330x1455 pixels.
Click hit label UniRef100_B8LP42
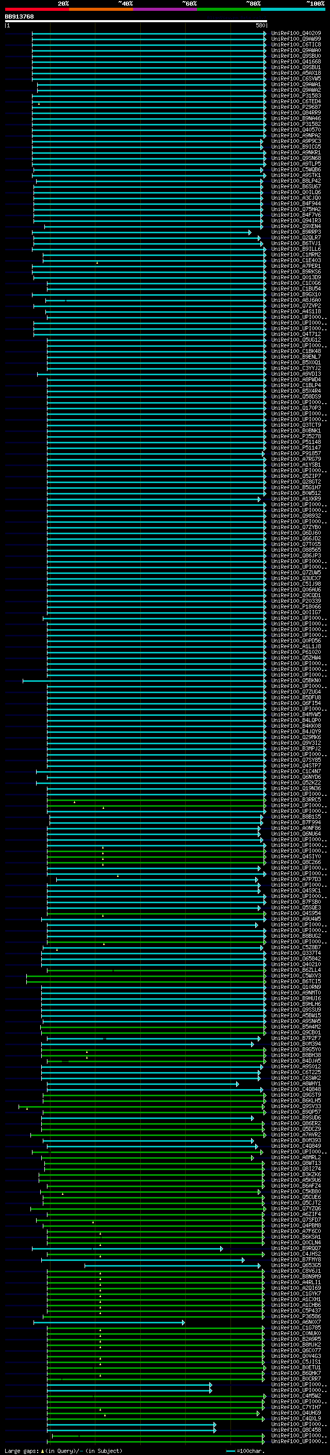296,181
